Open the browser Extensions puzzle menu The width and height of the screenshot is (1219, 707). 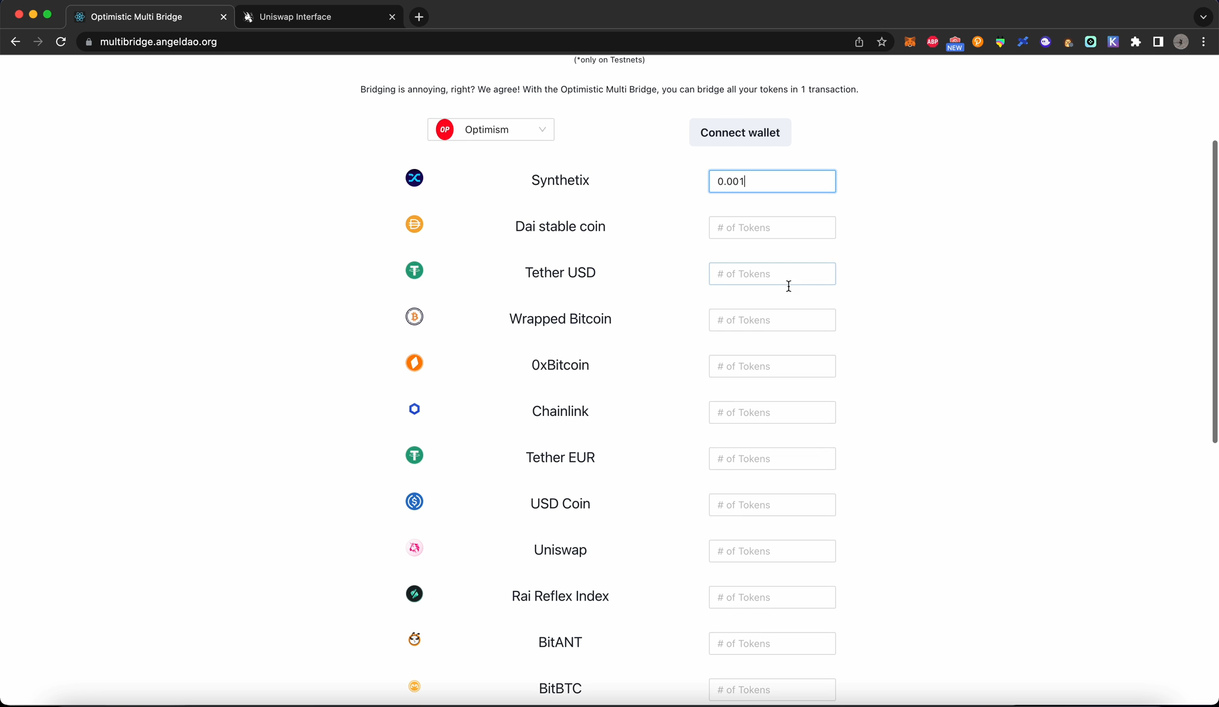click(x=1136, y=42)
